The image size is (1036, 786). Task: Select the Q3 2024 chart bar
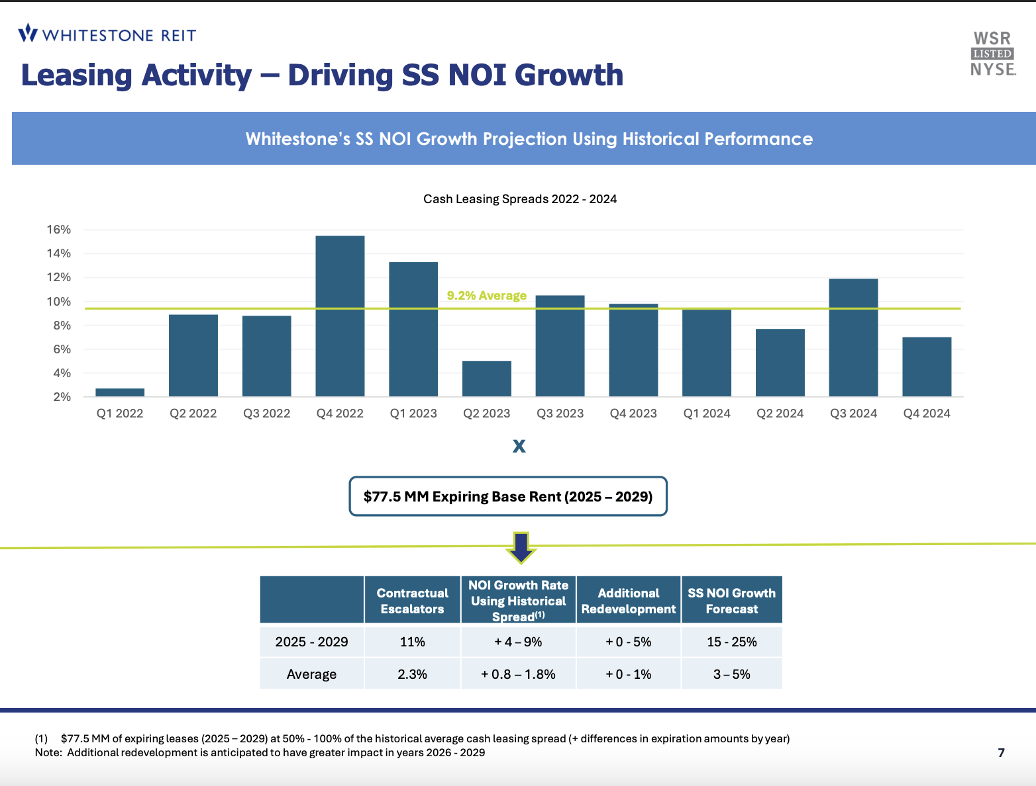(853, 337)
